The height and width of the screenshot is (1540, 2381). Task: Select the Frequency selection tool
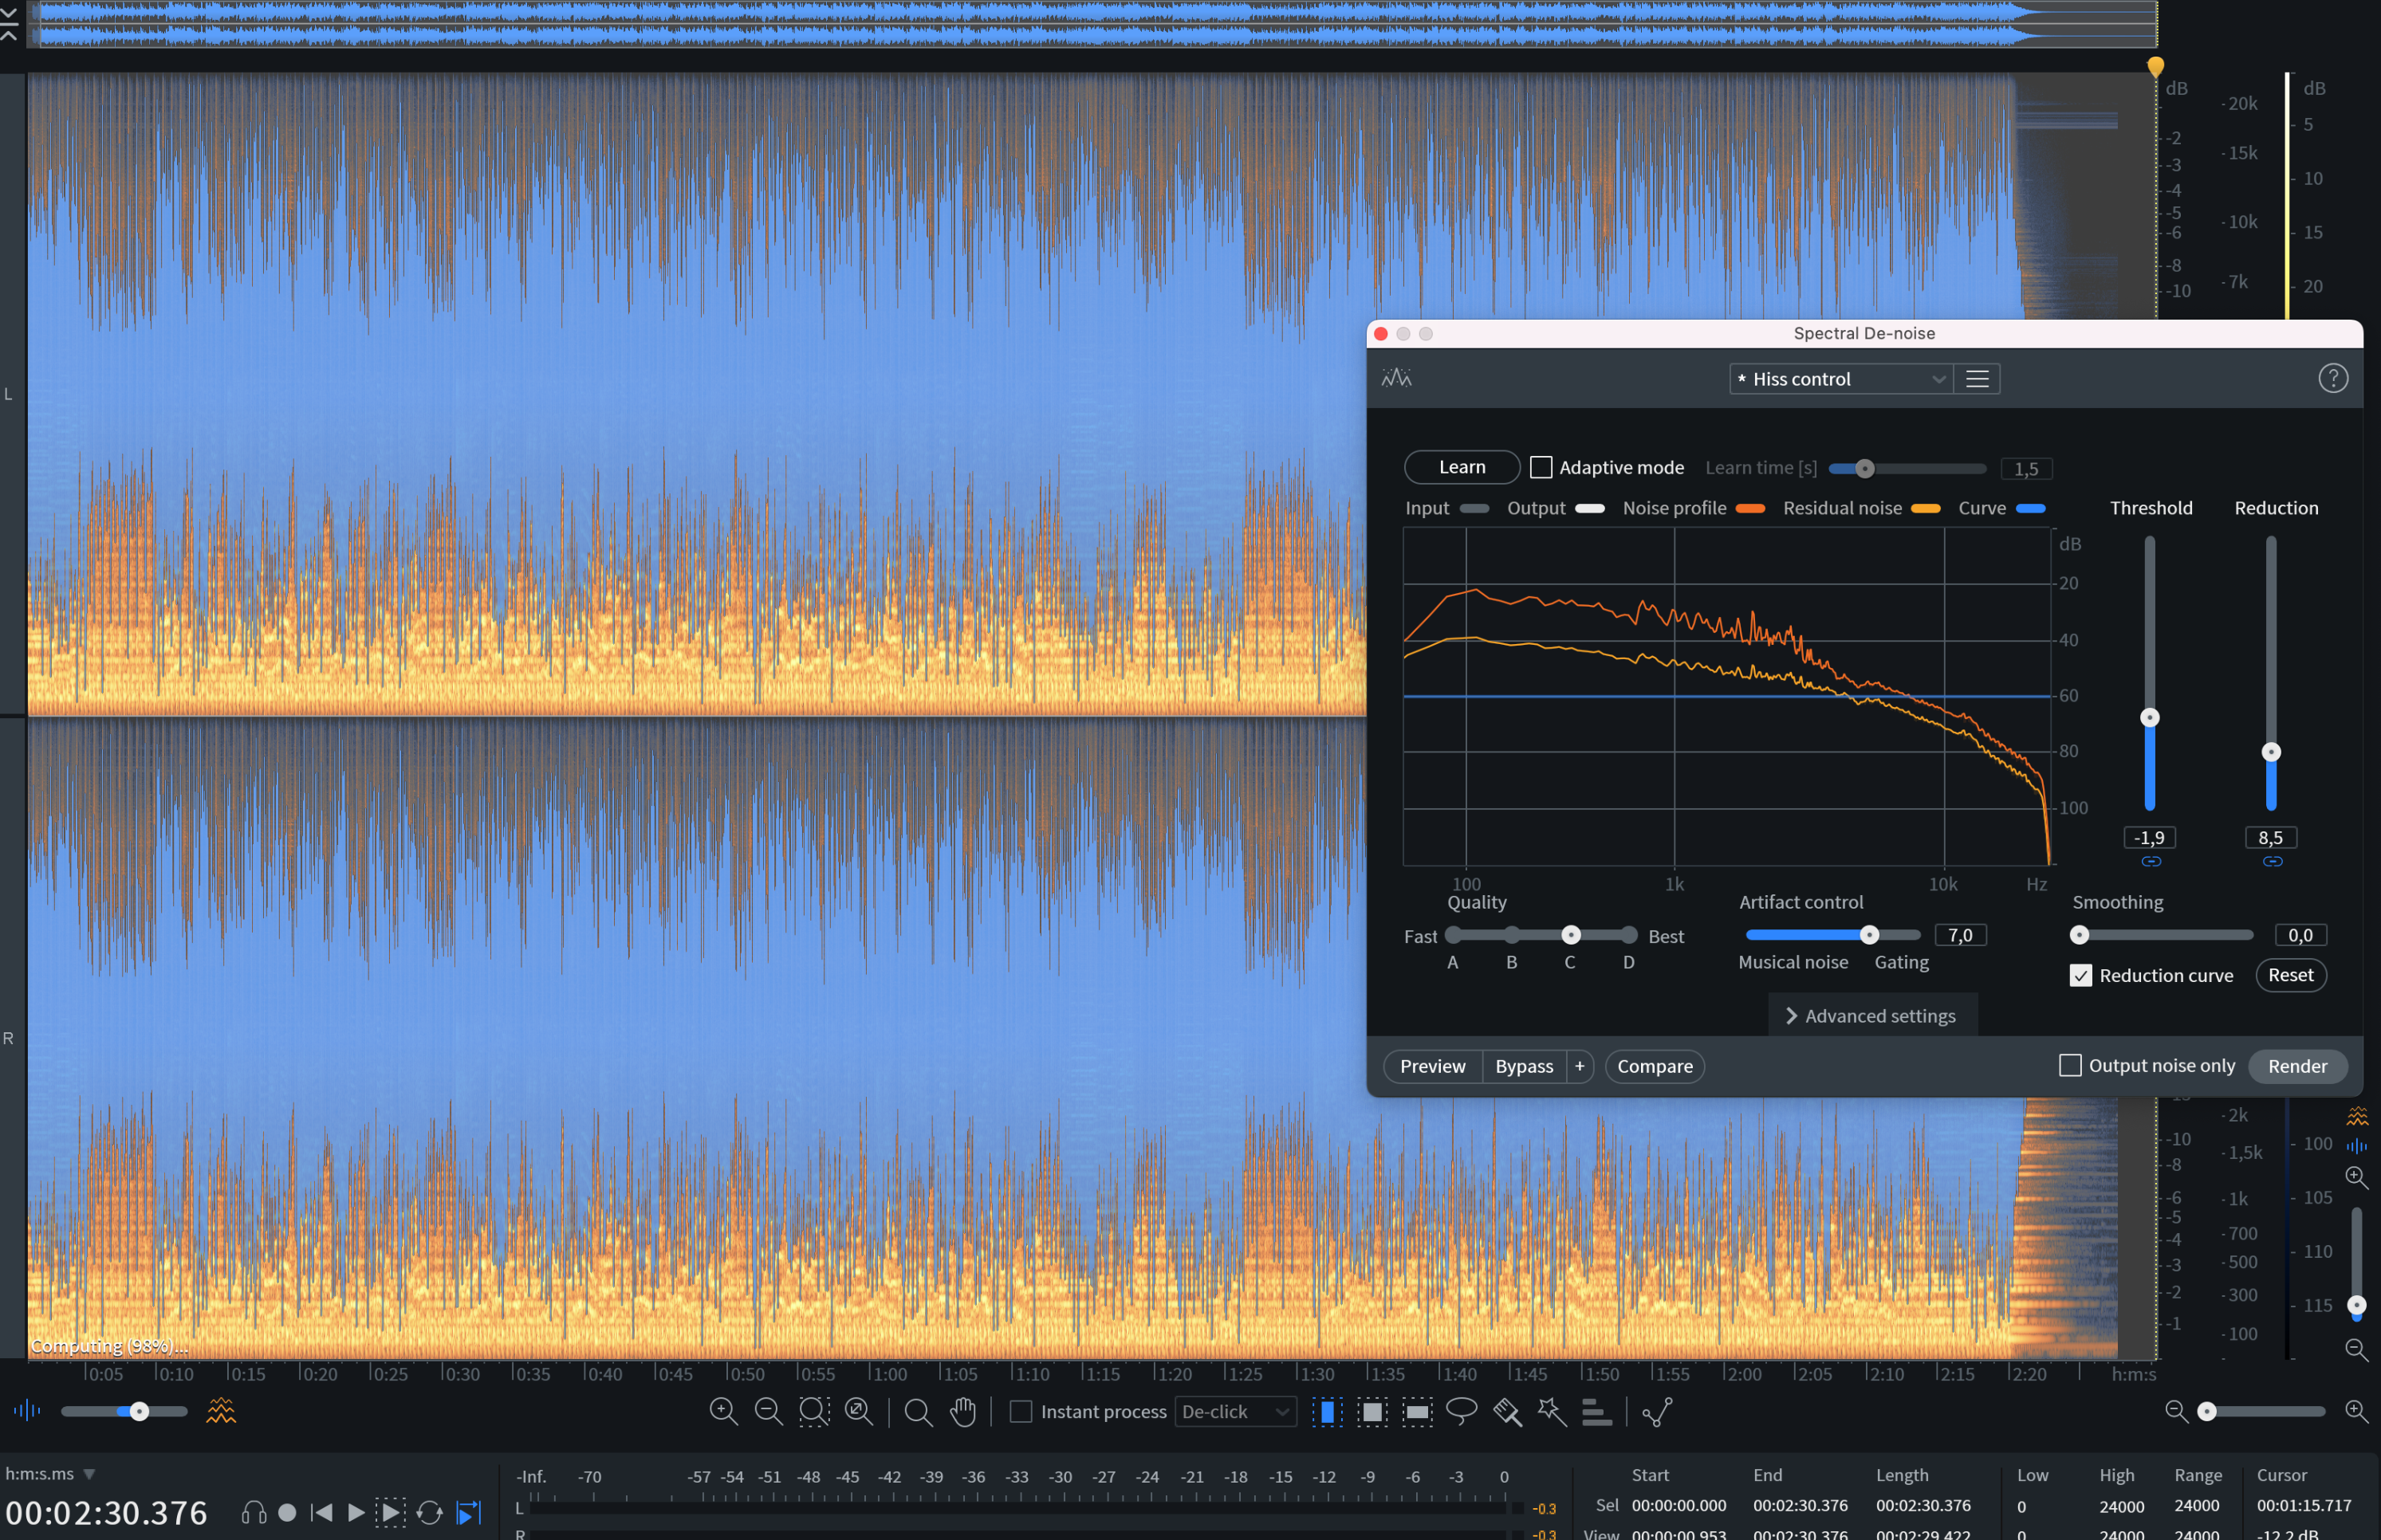point(1417,1412)
